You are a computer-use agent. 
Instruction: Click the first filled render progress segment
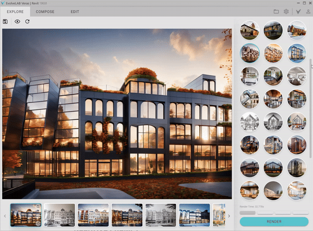click(x=247, y=213)
